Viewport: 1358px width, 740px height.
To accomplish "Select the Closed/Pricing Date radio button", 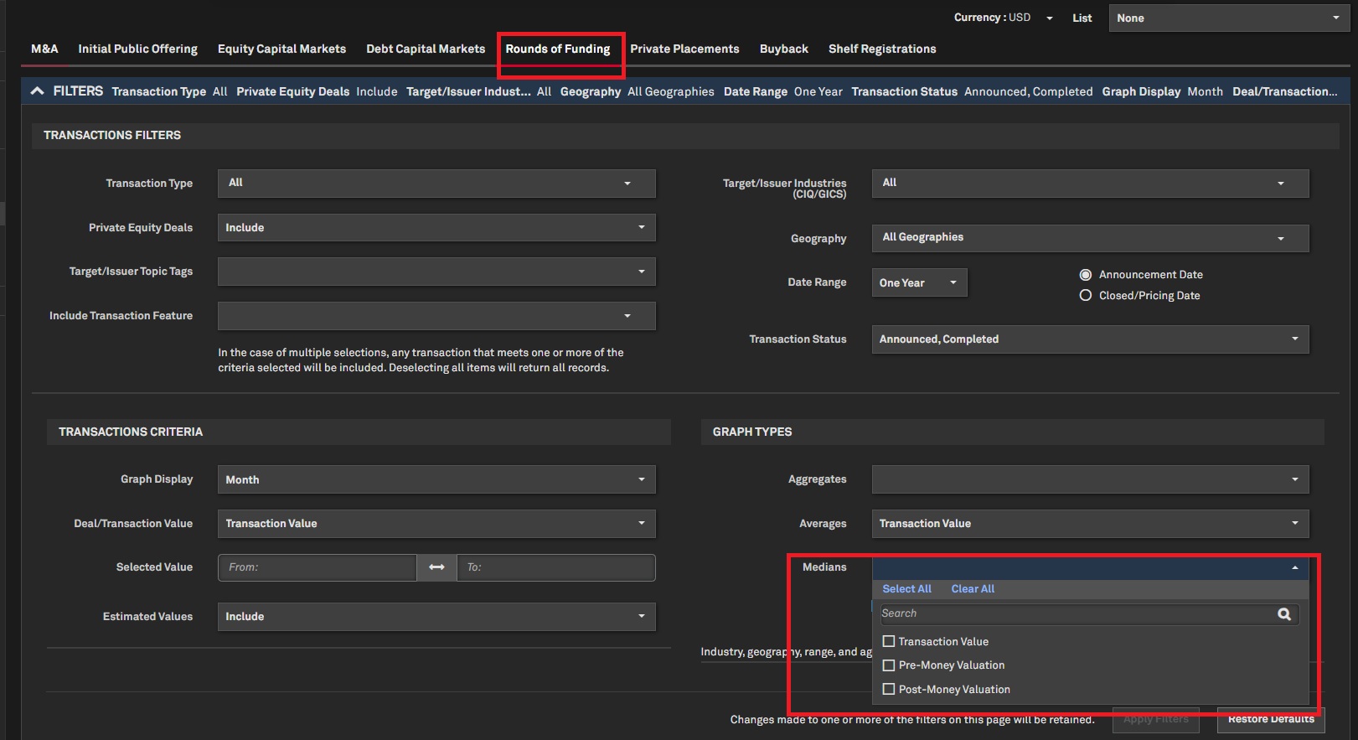I will [x=1086, y=296].
